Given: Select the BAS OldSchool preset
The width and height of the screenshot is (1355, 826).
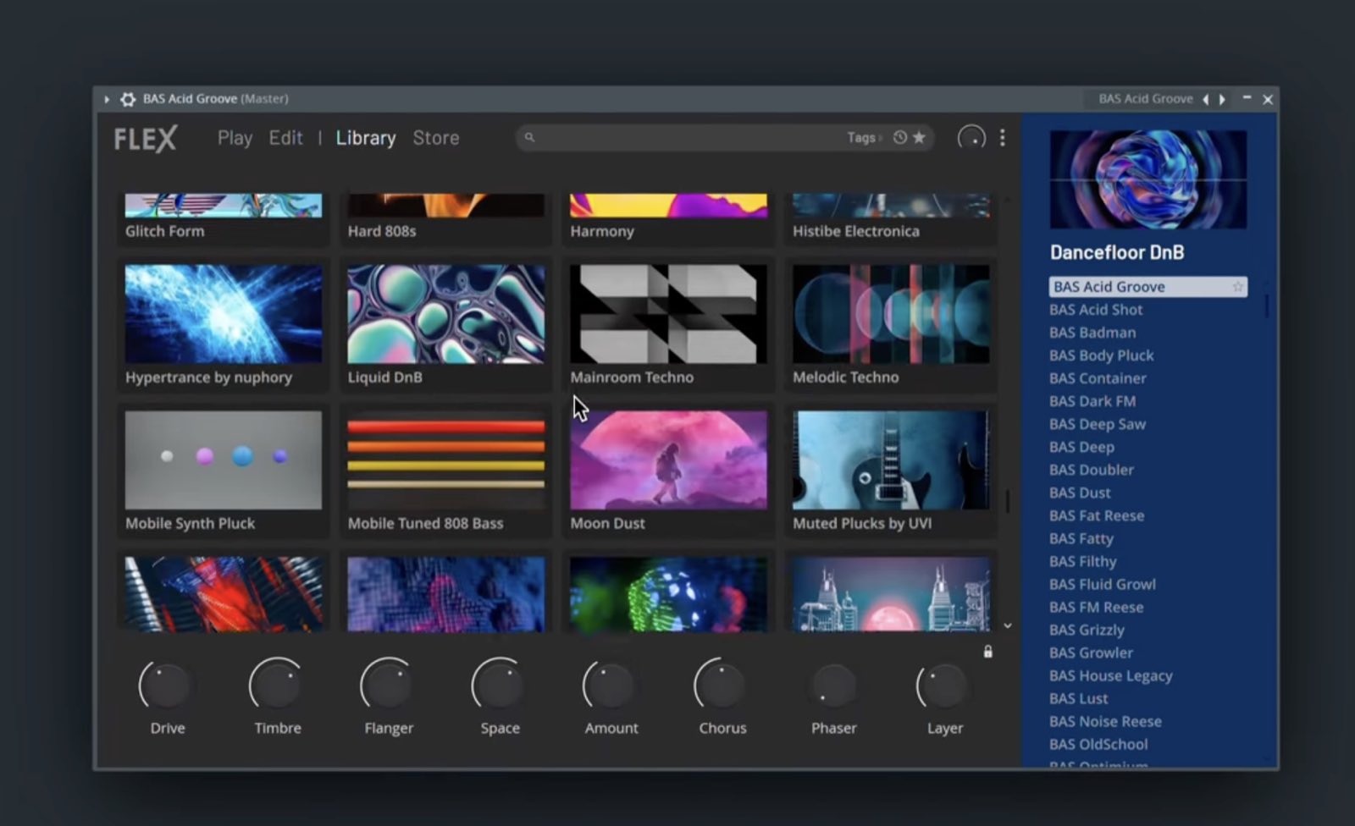Looking at the screenshot, I should (x=1098, y=744).
